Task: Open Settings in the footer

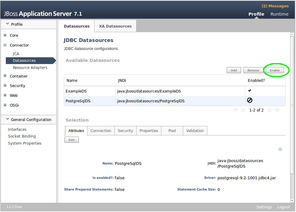Action: click(x=264, y=207)
